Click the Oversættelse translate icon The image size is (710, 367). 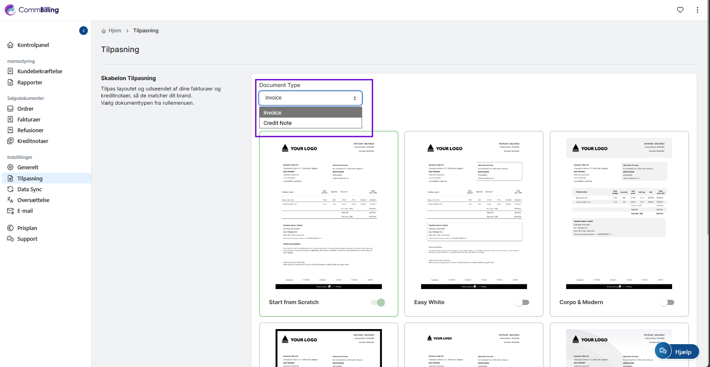[x=10, y=200]
